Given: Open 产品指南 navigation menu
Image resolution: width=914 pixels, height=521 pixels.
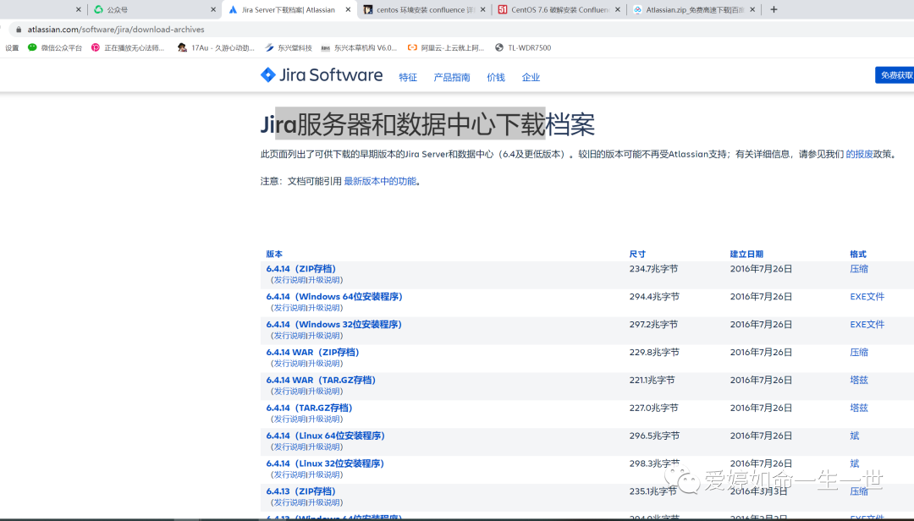Looking at the screenshot, I should click(452, 78).
